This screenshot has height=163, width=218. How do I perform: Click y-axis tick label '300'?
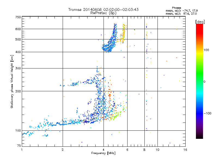(18, 68)
